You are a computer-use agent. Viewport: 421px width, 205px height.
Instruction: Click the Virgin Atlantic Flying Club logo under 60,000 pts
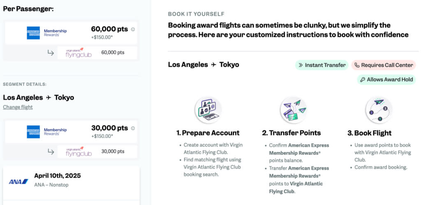79,53
